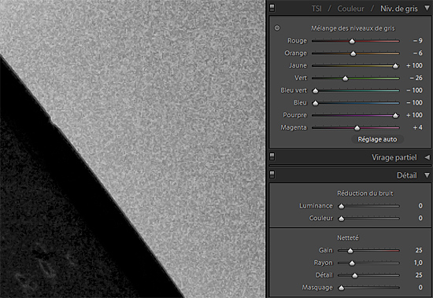Click the grayscale photo preview
433x298 pixels.
point(132,149)
